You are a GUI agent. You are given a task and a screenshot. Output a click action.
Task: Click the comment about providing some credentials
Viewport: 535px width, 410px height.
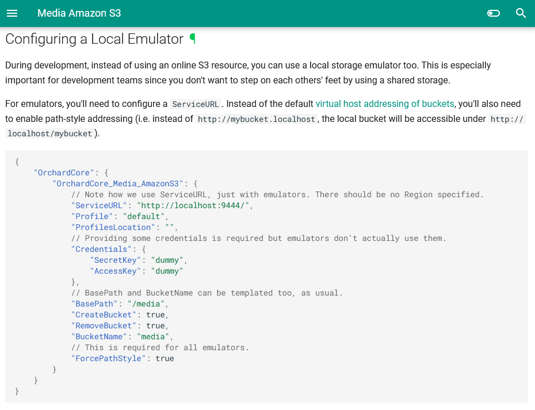pyautogui.click(x=259, y=238)
